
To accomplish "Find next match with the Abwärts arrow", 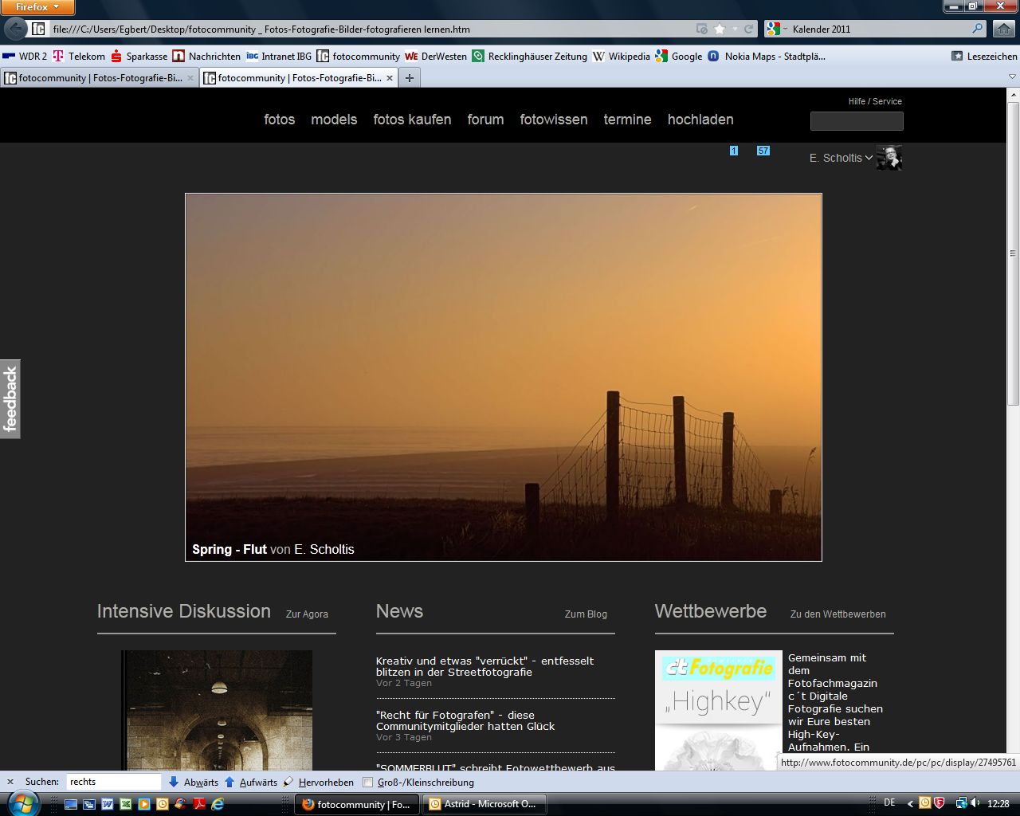I will click(193, 782).
